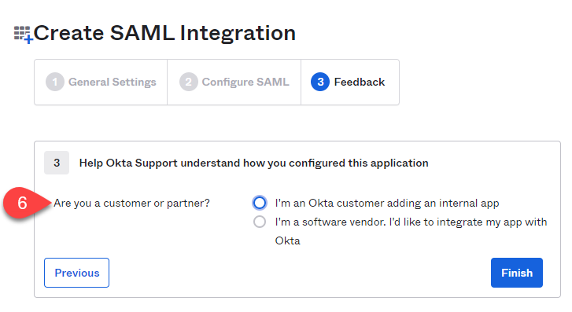This screenshot has width=572, height=312.
Task: Choose the "I'm an Okta customer adding an internal app" label
Action: click(386, 203)
